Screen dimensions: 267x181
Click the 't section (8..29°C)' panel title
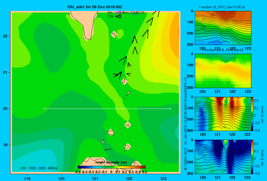tap(222, 7)
